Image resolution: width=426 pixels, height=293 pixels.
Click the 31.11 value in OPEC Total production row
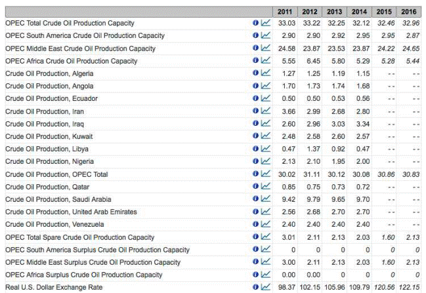coord(312,174)
